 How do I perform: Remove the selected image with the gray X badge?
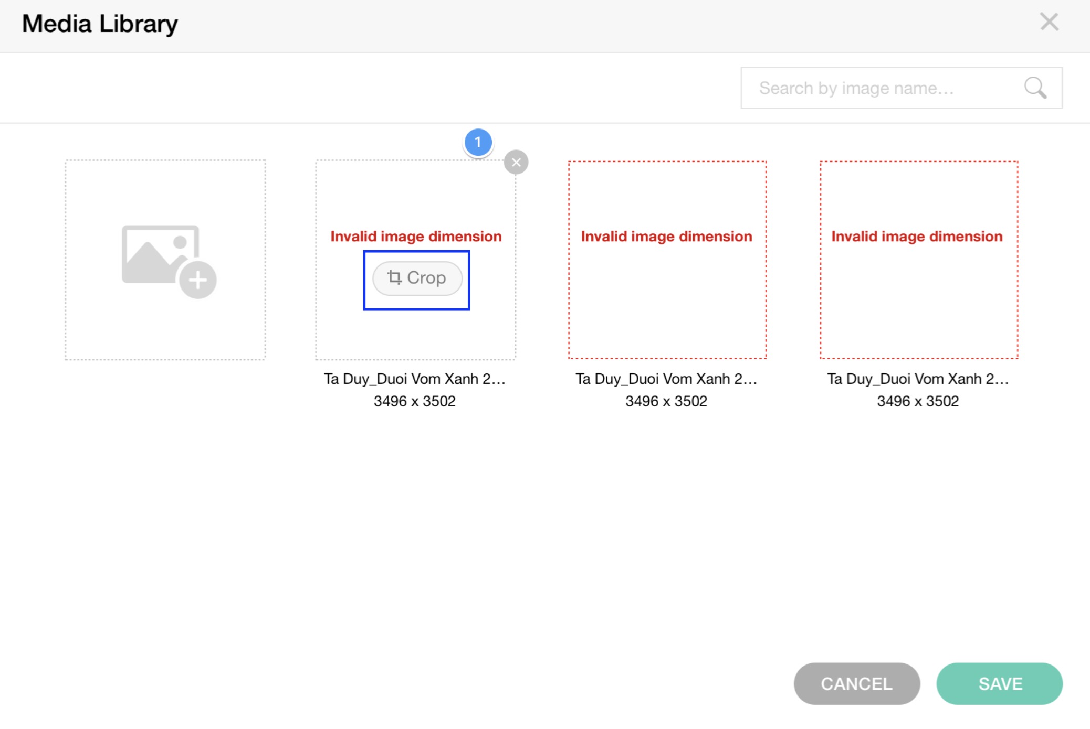coord(516,162)
